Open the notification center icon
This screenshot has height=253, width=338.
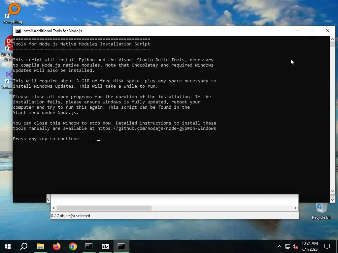tap(327, 246)
